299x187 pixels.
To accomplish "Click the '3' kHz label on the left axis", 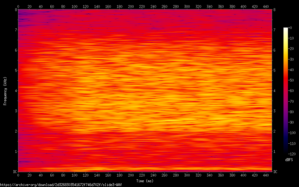I will (16, 111).
